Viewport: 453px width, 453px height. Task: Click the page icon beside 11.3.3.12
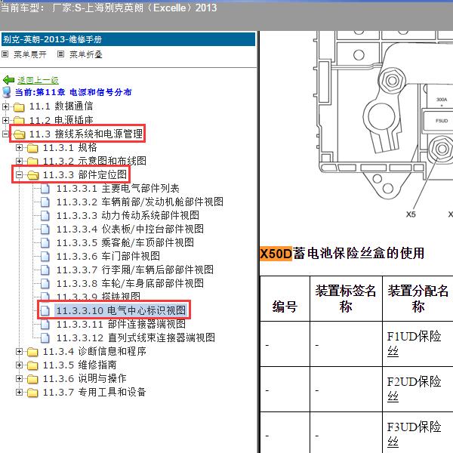click(x=45, y=337)
